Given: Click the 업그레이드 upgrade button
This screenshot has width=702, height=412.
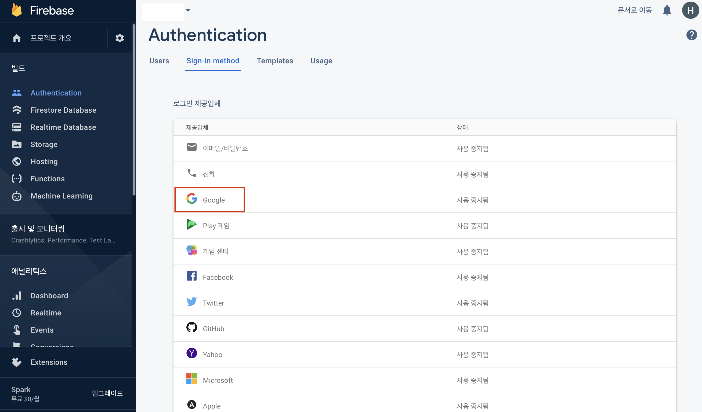Looking at the screenshot, I should point(107,393).
